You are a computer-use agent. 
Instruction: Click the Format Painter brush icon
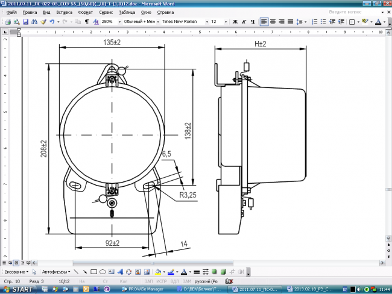(x=43, y=22)
